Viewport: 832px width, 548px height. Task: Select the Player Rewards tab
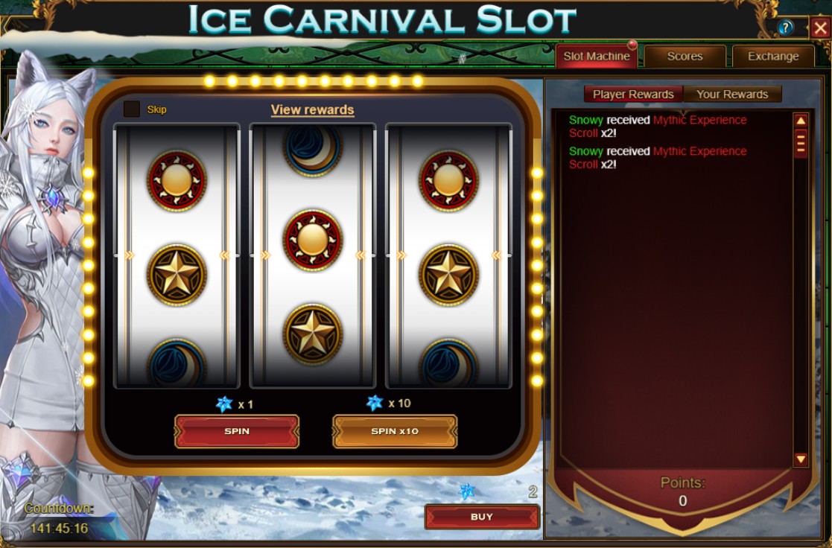pyautogui.click(x=633, y=95)
